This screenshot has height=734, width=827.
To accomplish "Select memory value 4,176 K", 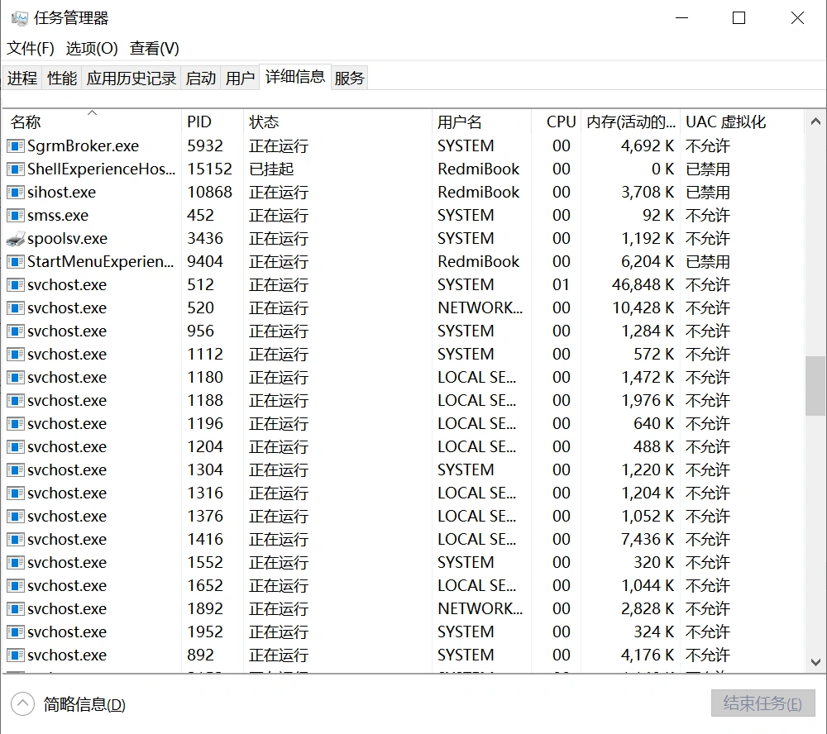I will pyautogui.click(x=648, y=655).
